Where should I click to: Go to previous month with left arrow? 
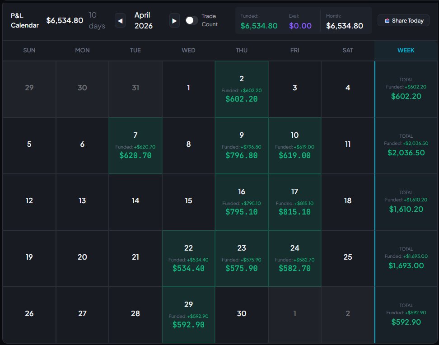coord(120,21)
